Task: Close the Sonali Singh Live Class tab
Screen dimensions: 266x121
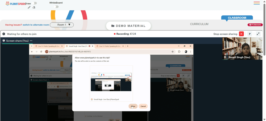Action: click(93, 46)
